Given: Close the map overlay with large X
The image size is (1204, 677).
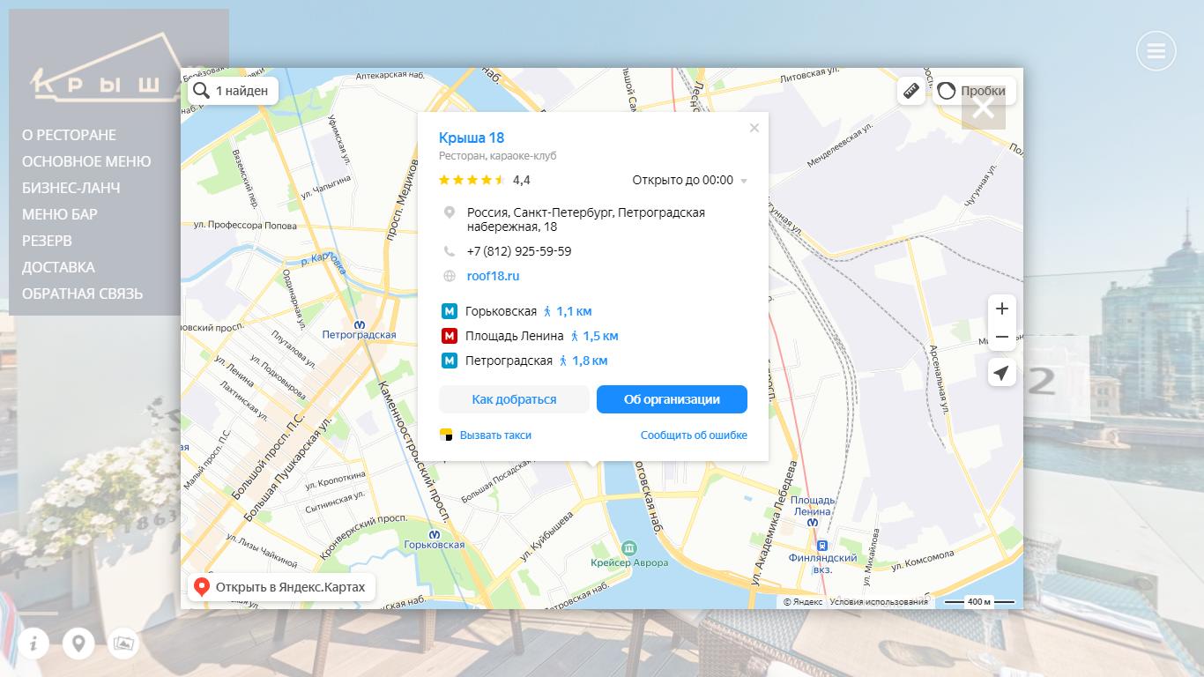Looking at the screenshot, I should pos(984,108).
